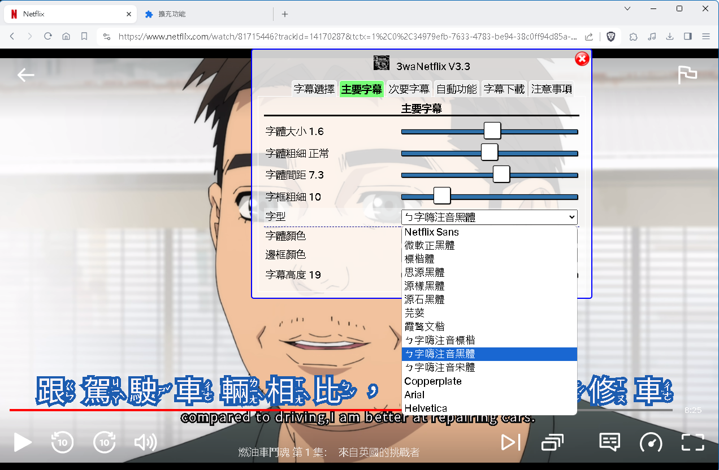
Task: Report a problem using the flag icon
Action: [687, 75]
